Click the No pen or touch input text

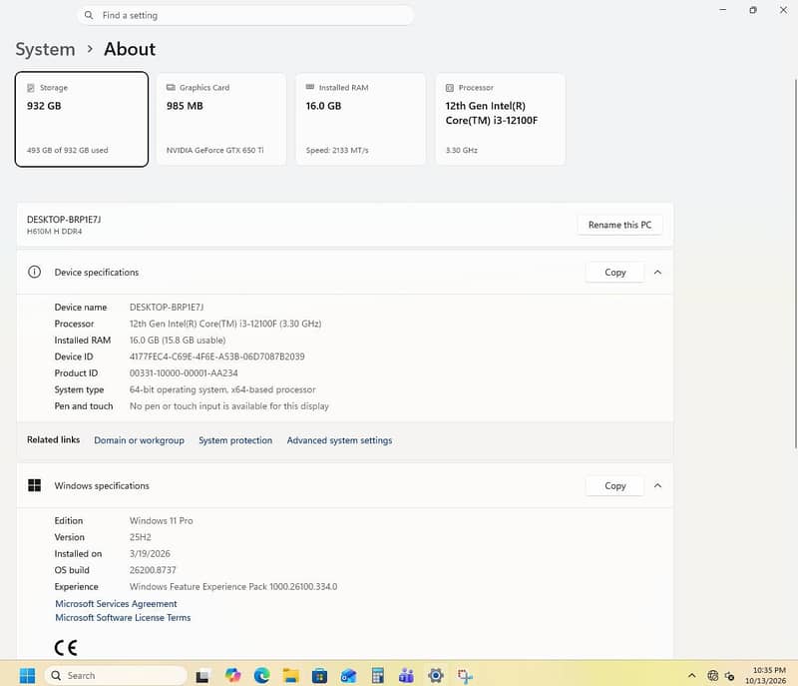click(x=229, y=405)
